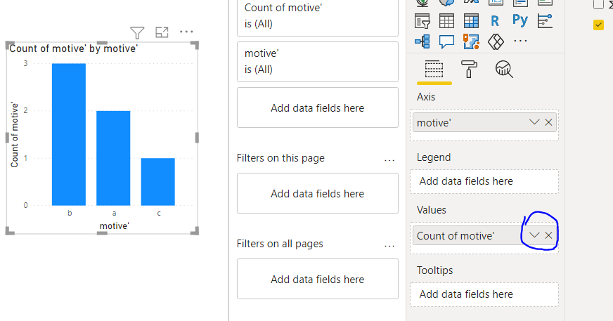Select the bar for category b
The height and width of the screenshot is (321, 613).
pyautogui.click(x=69, y=134)
